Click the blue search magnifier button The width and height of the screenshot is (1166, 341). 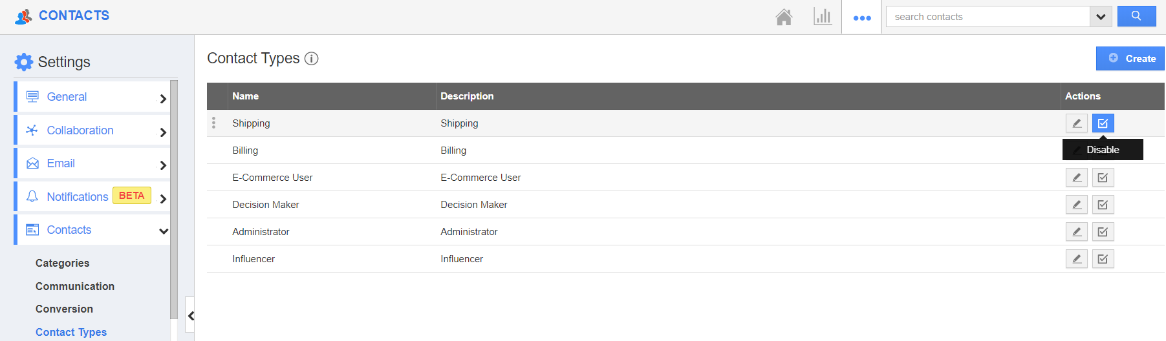click(x=1136, y=16)
